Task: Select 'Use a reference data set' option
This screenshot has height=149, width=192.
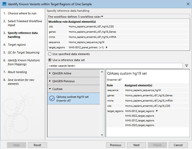Action: click(x=50, y=60)
